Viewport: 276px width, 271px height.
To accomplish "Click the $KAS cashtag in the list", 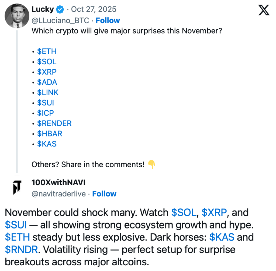I will [x=47, y=144].
